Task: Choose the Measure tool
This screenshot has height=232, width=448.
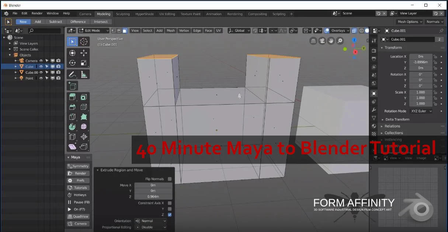Action: (x=84, y=74)
